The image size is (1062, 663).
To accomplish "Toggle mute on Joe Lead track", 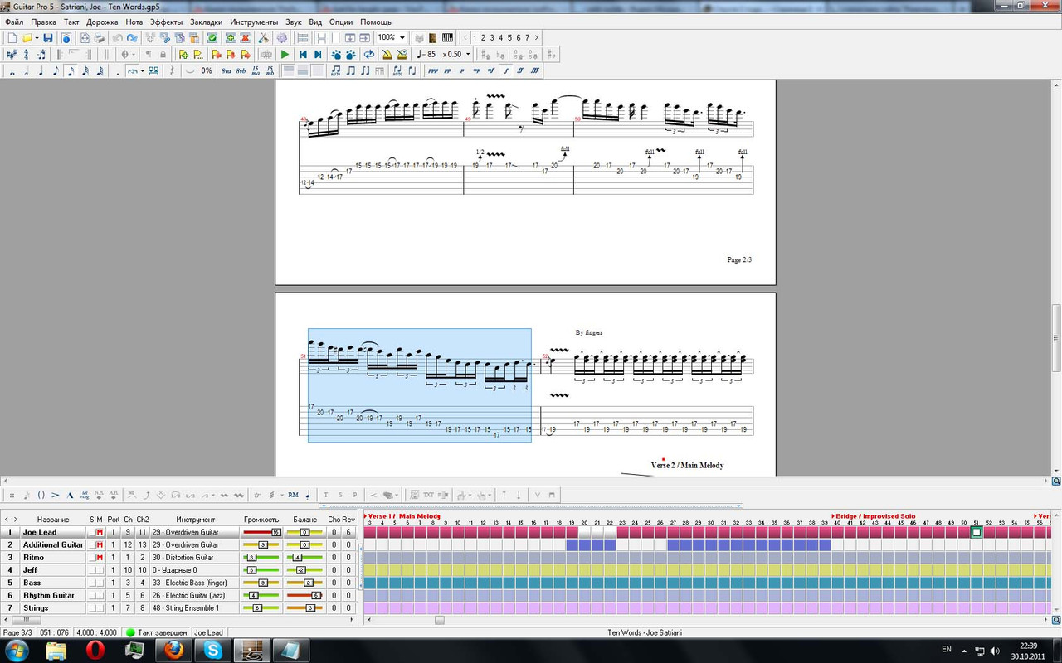I will coord(99,532).
